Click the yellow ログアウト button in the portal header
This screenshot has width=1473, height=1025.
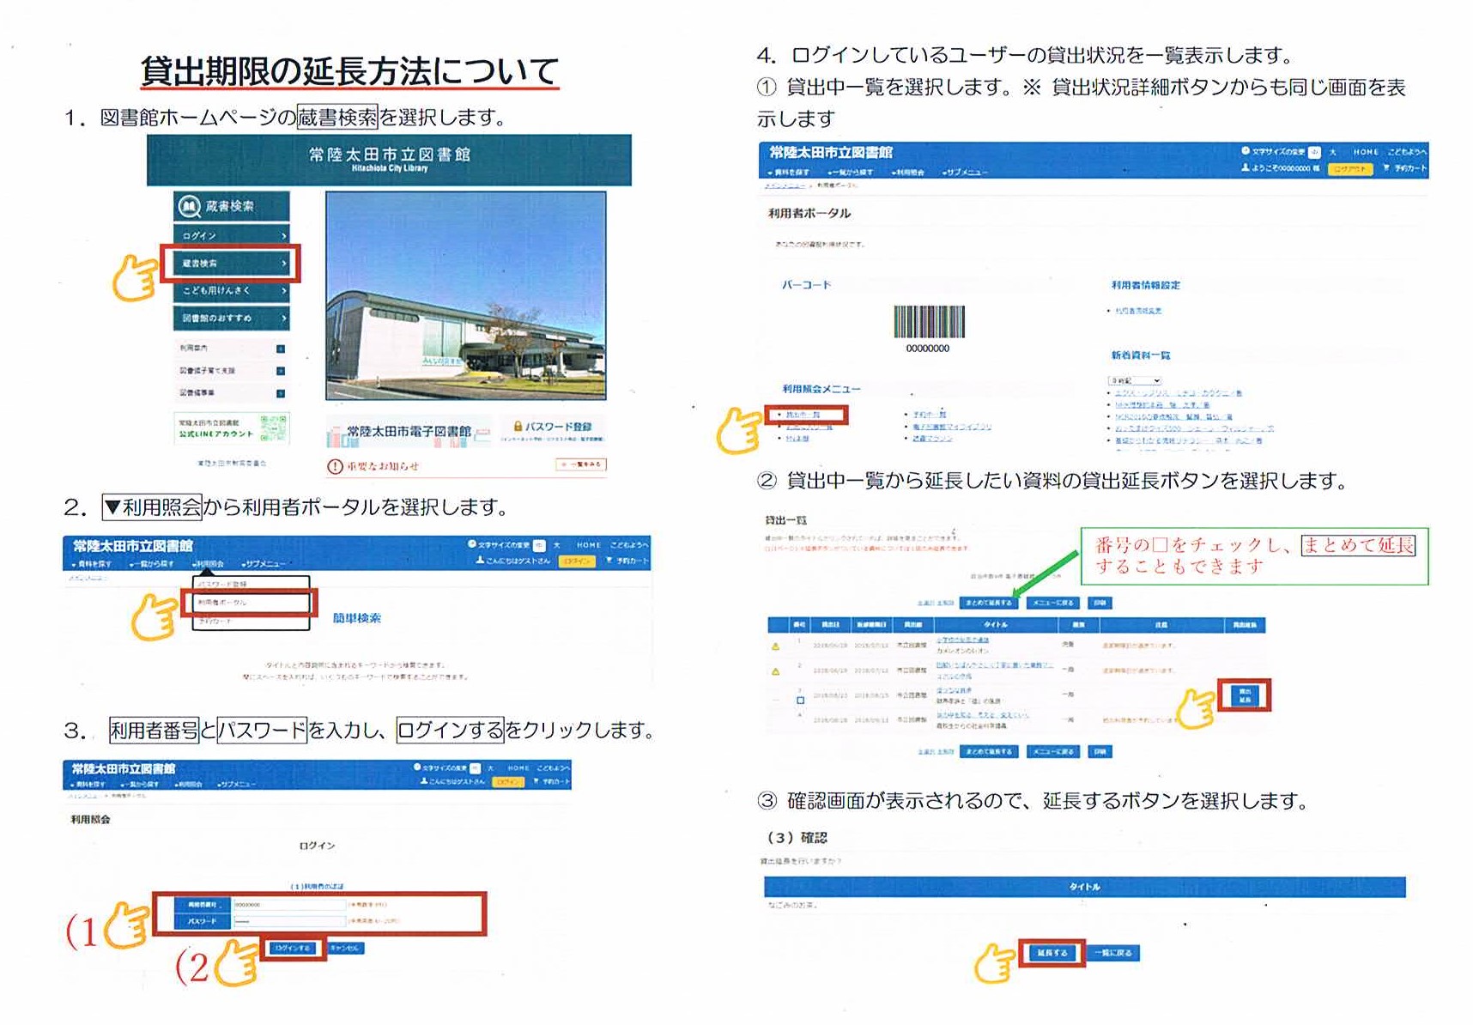[x=1349, y=169]
